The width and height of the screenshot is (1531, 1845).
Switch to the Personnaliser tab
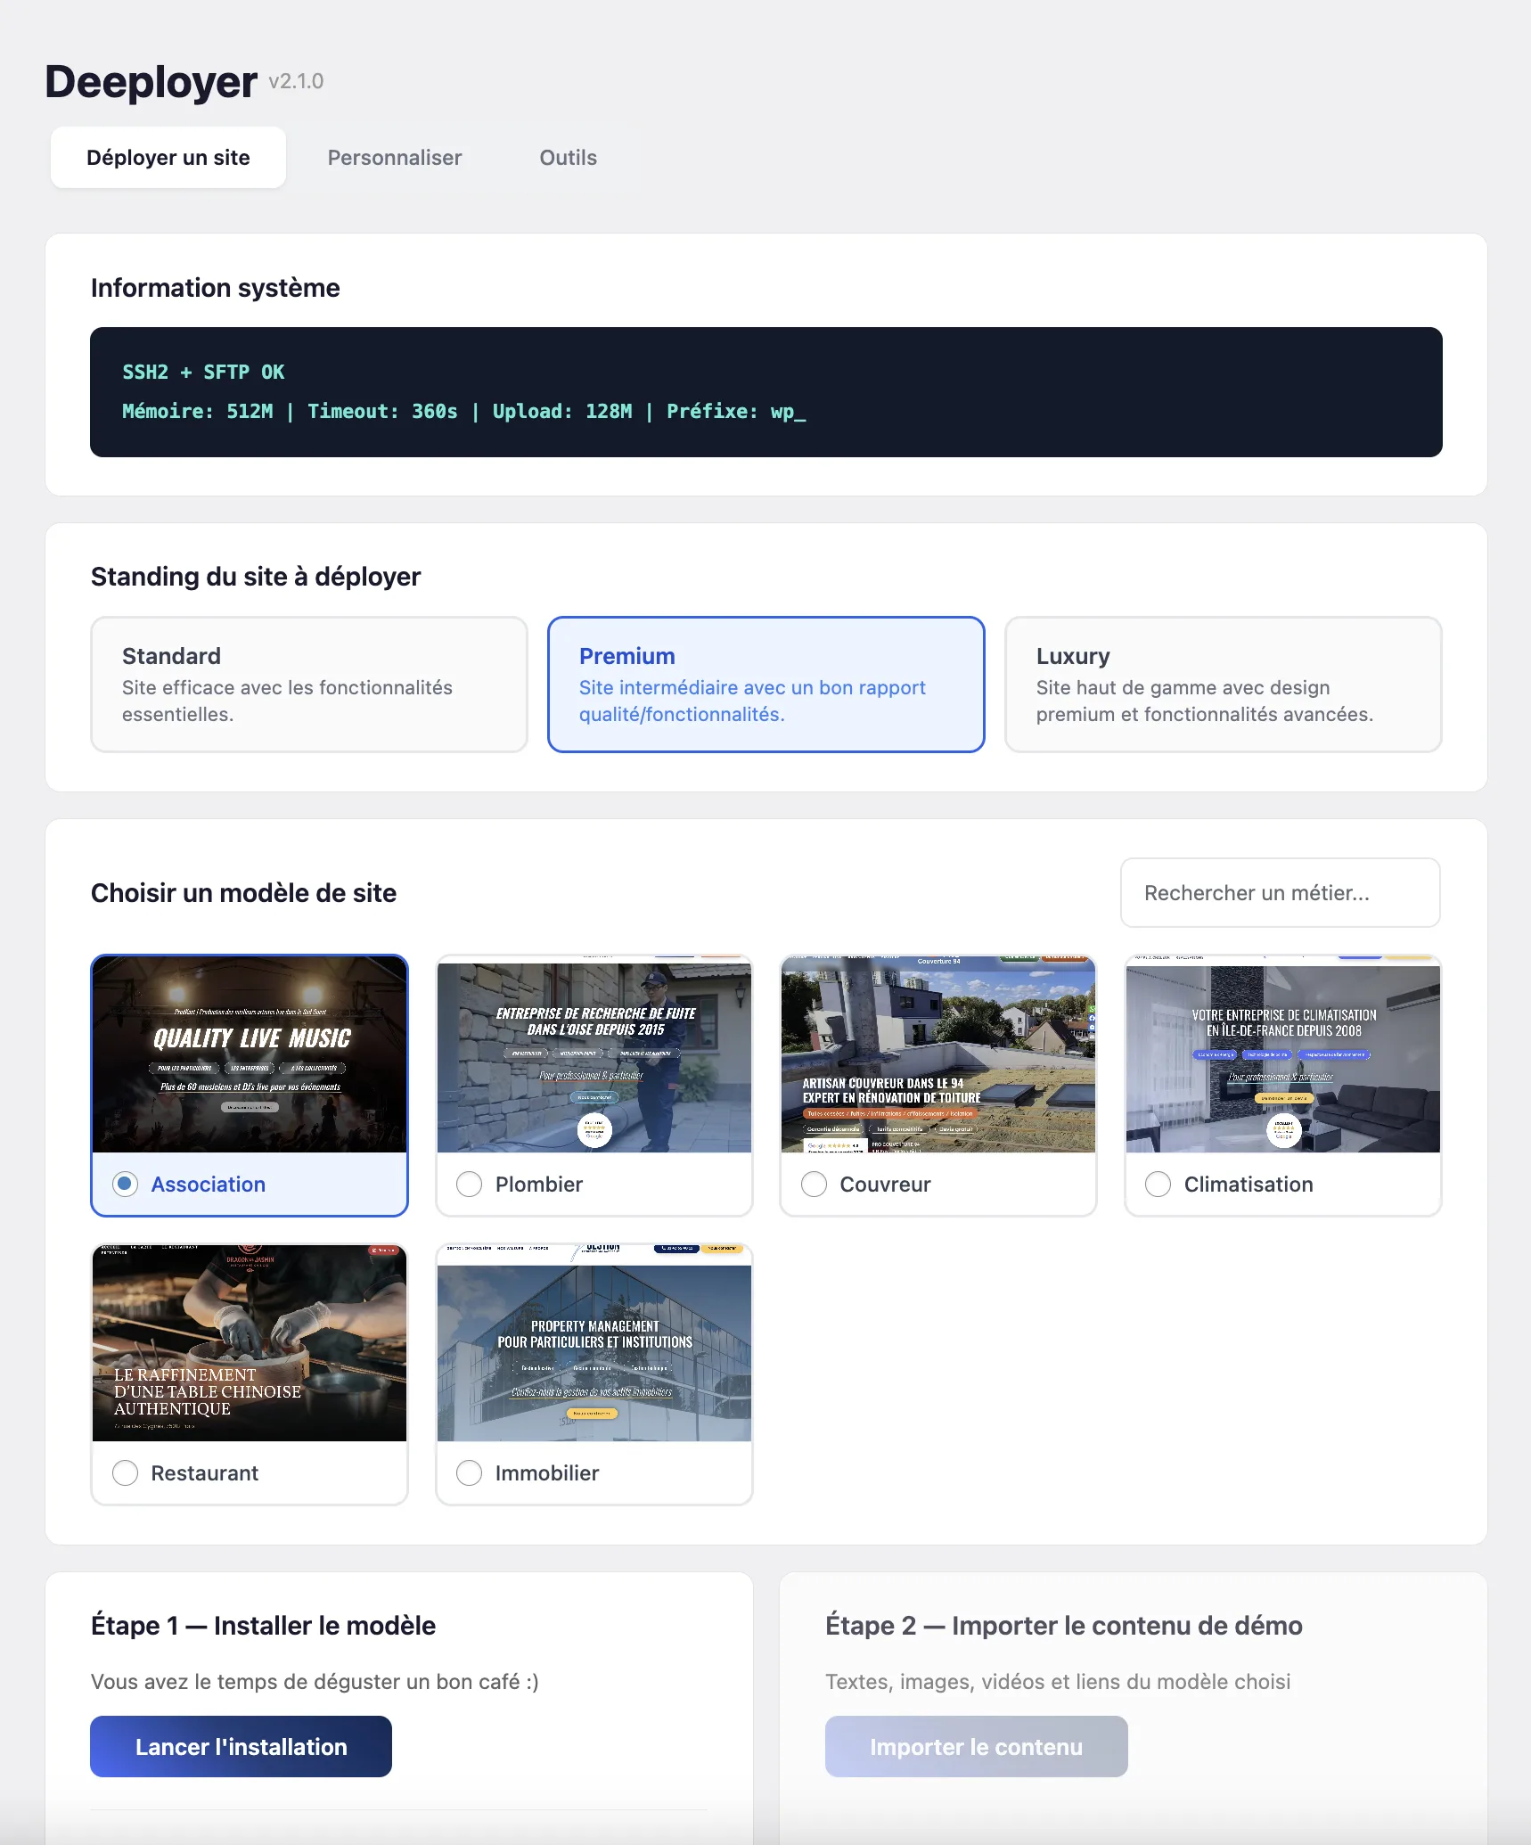coord(394,158)
